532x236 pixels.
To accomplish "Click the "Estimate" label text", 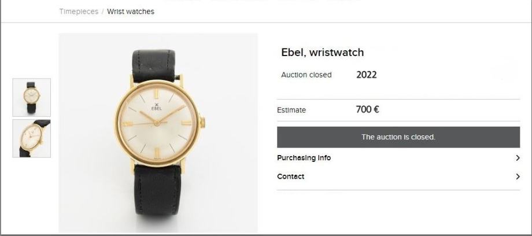I will click(291, 110).
